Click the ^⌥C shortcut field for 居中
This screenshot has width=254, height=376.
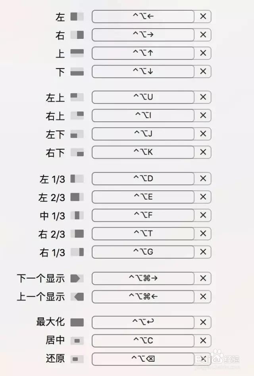(142, 341)
